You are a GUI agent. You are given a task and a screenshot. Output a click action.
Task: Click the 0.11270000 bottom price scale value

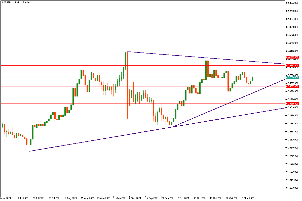(x=292, y=188)
